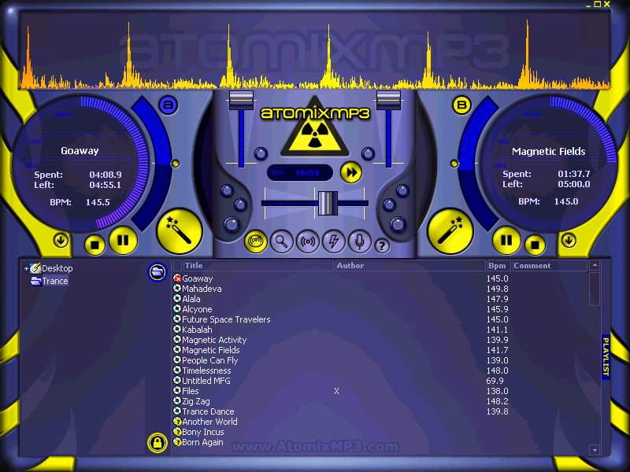The image size is (630, 472).
Task: Click the track list scrollbar thumb
Action: pos(595,289)
